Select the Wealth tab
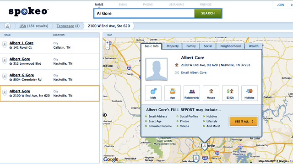Screen dimensions: 293x164 point(254,46)
